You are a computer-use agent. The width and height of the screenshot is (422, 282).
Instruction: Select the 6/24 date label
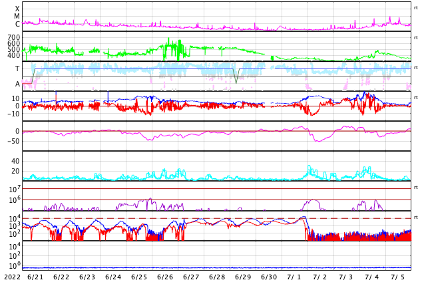point(113,277)
